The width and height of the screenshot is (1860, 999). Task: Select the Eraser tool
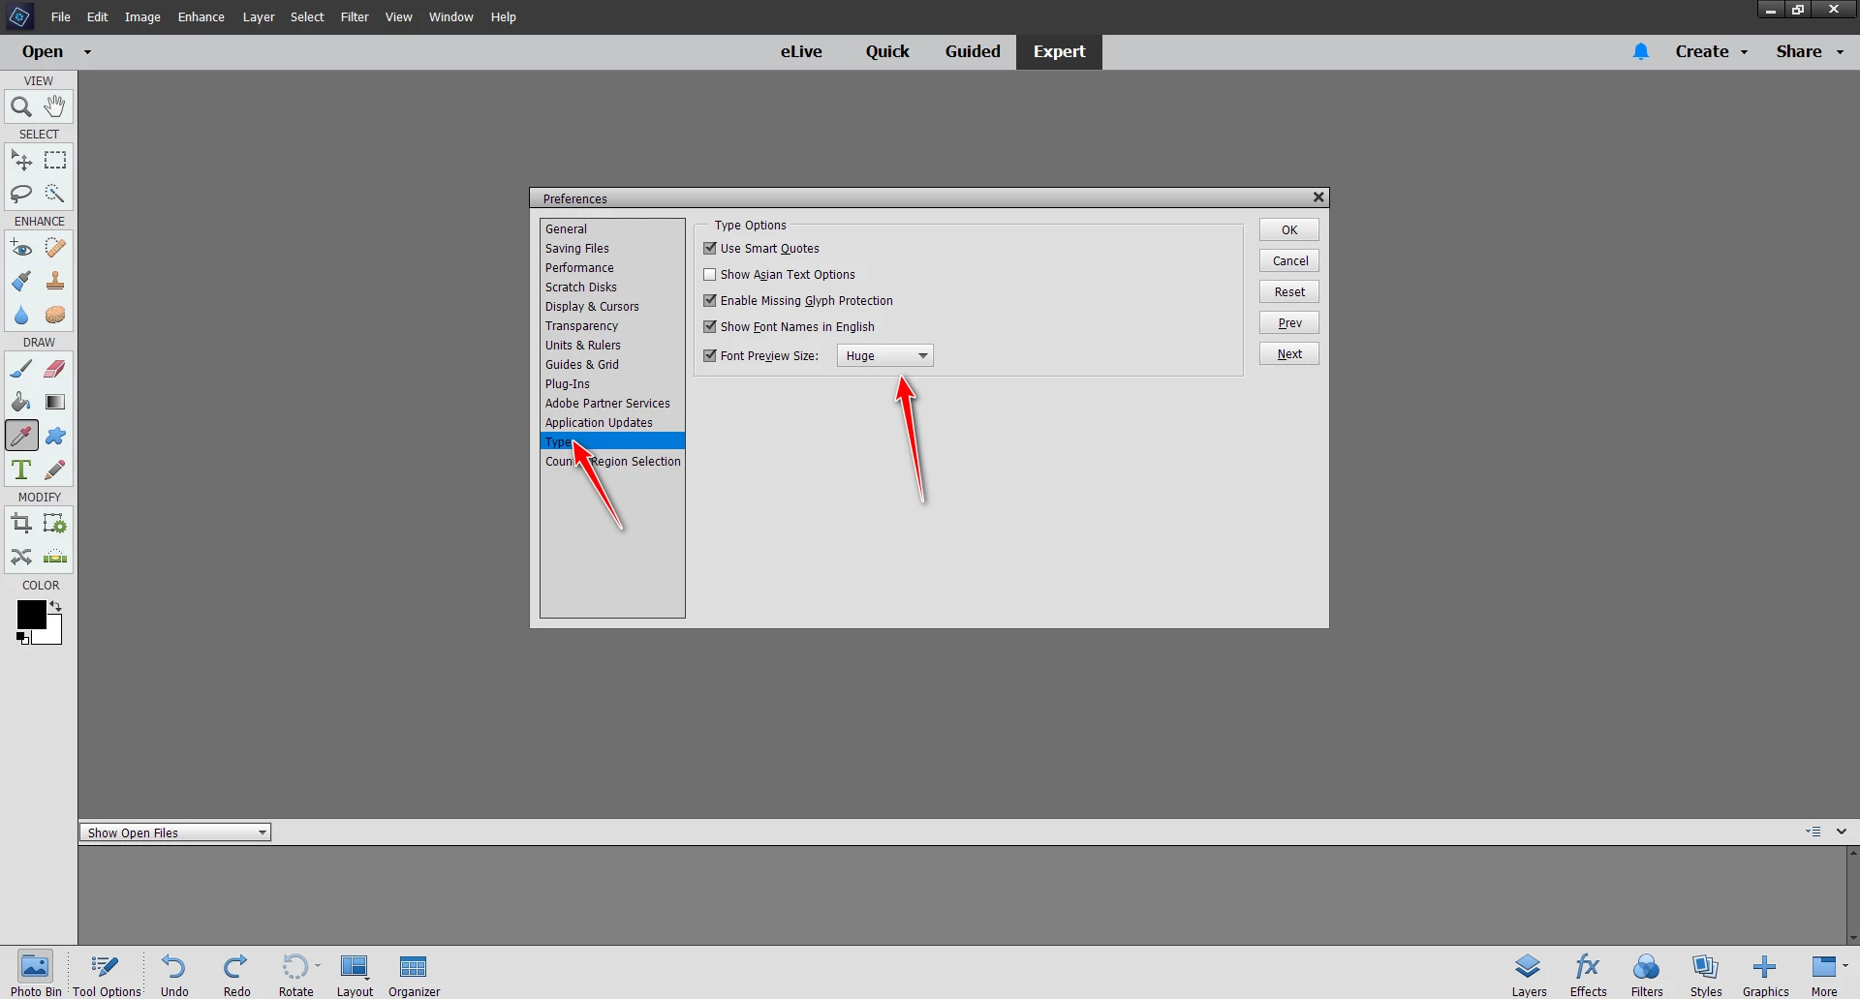[55, 369]
